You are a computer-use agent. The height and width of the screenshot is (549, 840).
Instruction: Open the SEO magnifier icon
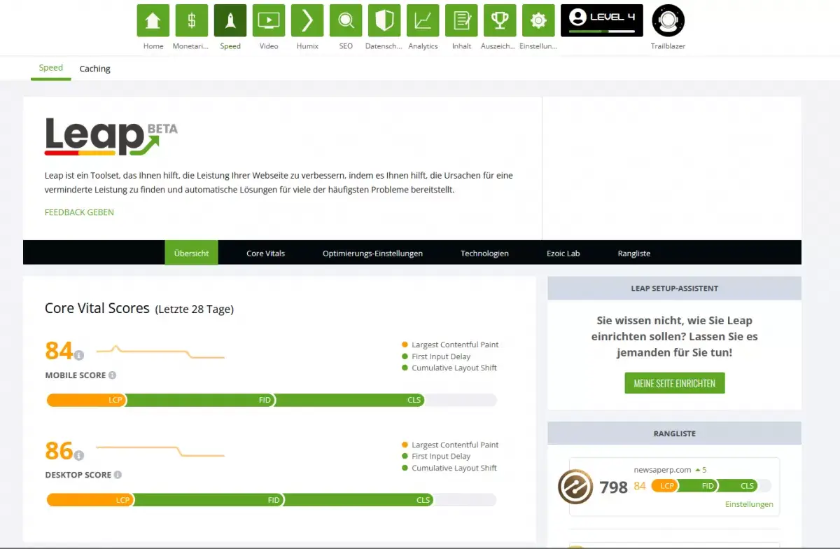coord(346,21)
